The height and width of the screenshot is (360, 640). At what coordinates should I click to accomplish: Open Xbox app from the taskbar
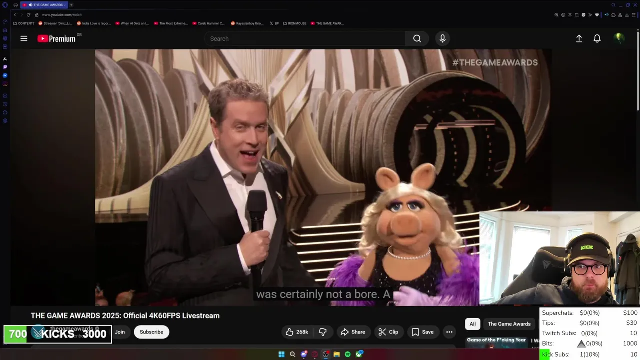pyautogui.click(x=359, y=354)
